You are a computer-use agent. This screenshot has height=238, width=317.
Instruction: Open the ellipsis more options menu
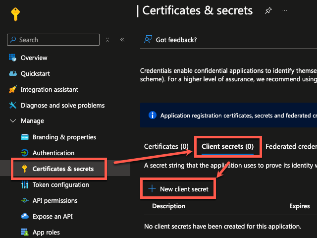[284, 10]
